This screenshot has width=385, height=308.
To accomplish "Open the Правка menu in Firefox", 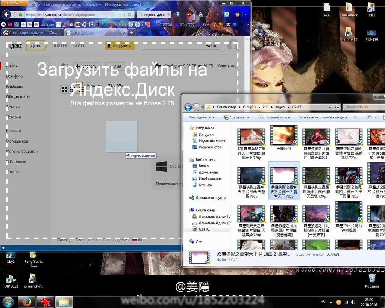I will [x=50, y=5].
